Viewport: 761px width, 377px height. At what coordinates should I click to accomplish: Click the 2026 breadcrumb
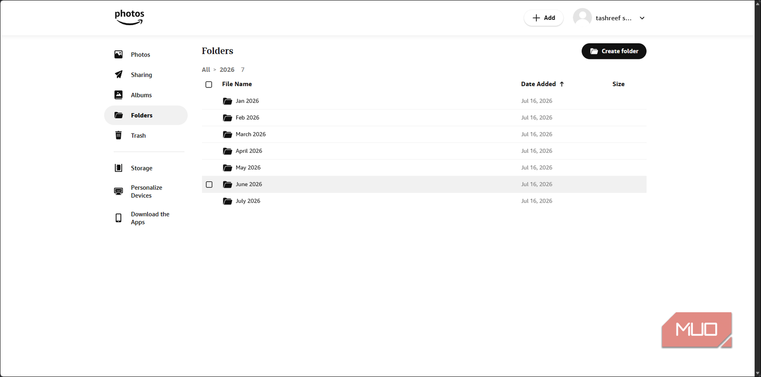coord(227,70)
